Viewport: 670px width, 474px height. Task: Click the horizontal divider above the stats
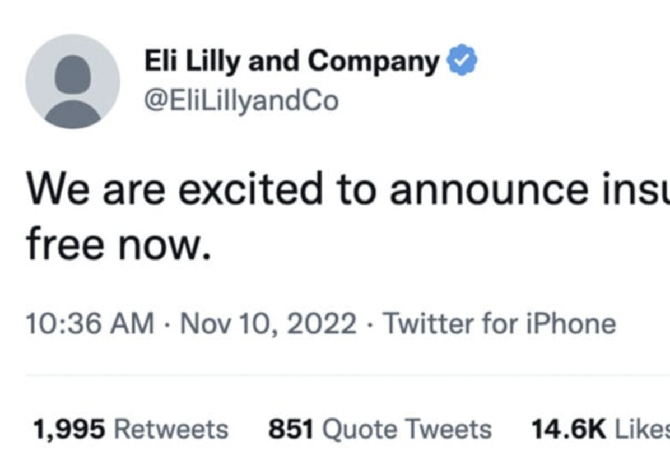[x=348, y=375]
